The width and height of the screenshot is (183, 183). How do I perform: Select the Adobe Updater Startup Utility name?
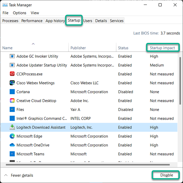click(42, 65)
